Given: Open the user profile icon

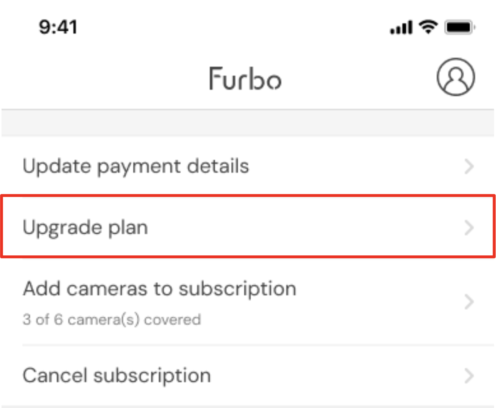Looking at the screenshot, I should [x=456, y=77].
